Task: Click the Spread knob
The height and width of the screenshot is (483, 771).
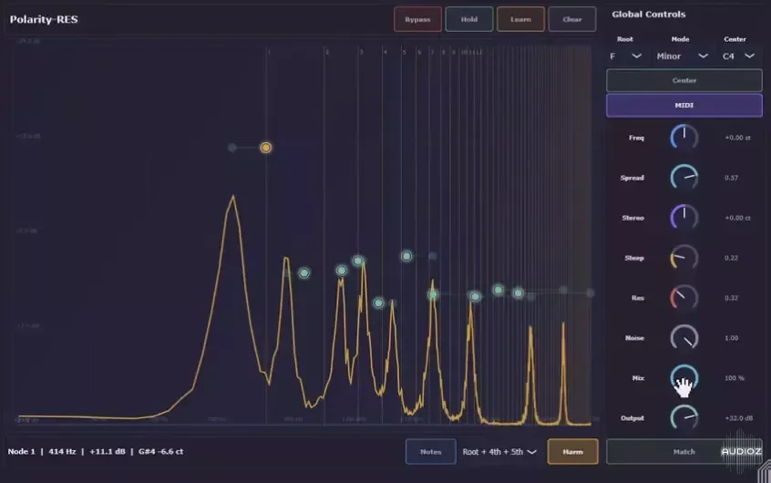Action: (684, 178)
